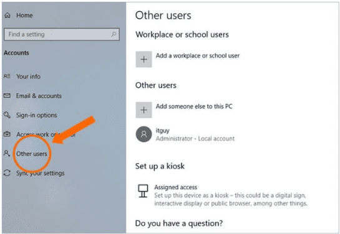
Task: Click the Other users person icon
Action: pos(7,153)
